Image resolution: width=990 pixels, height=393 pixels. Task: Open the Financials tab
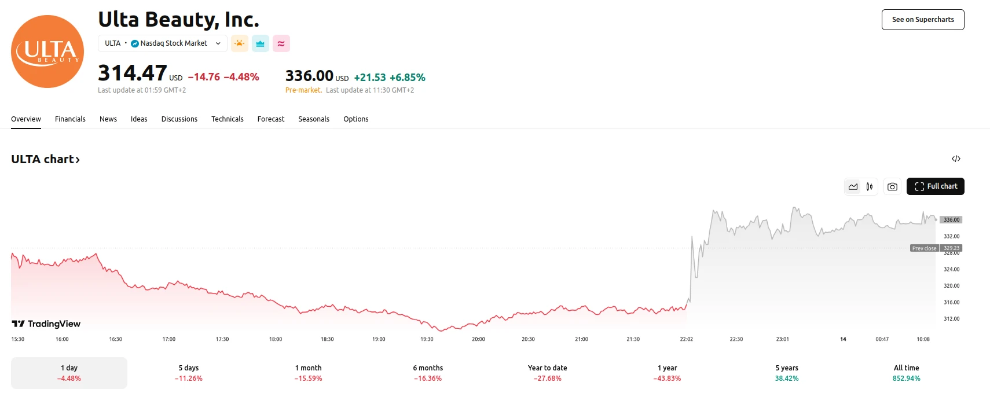click(70, 119)
